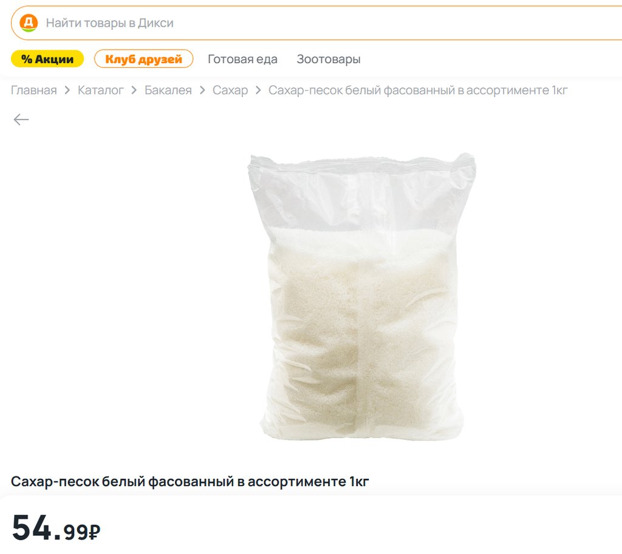This screenshot has width=622, height=554.
Task: Open the 'Бакалея' breadcrumb link
Action: (x=168, y=90)
